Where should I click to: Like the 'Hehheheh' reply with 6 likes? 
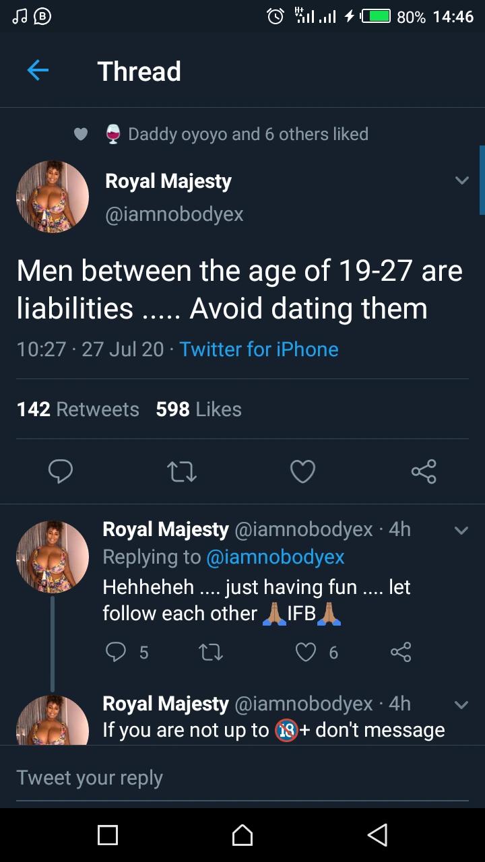pyautogui.click(x=306, y=652)
